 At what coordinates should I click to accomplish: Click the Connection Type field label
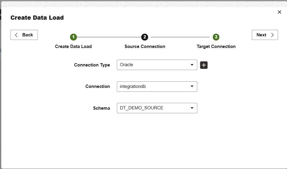[92, 65]
